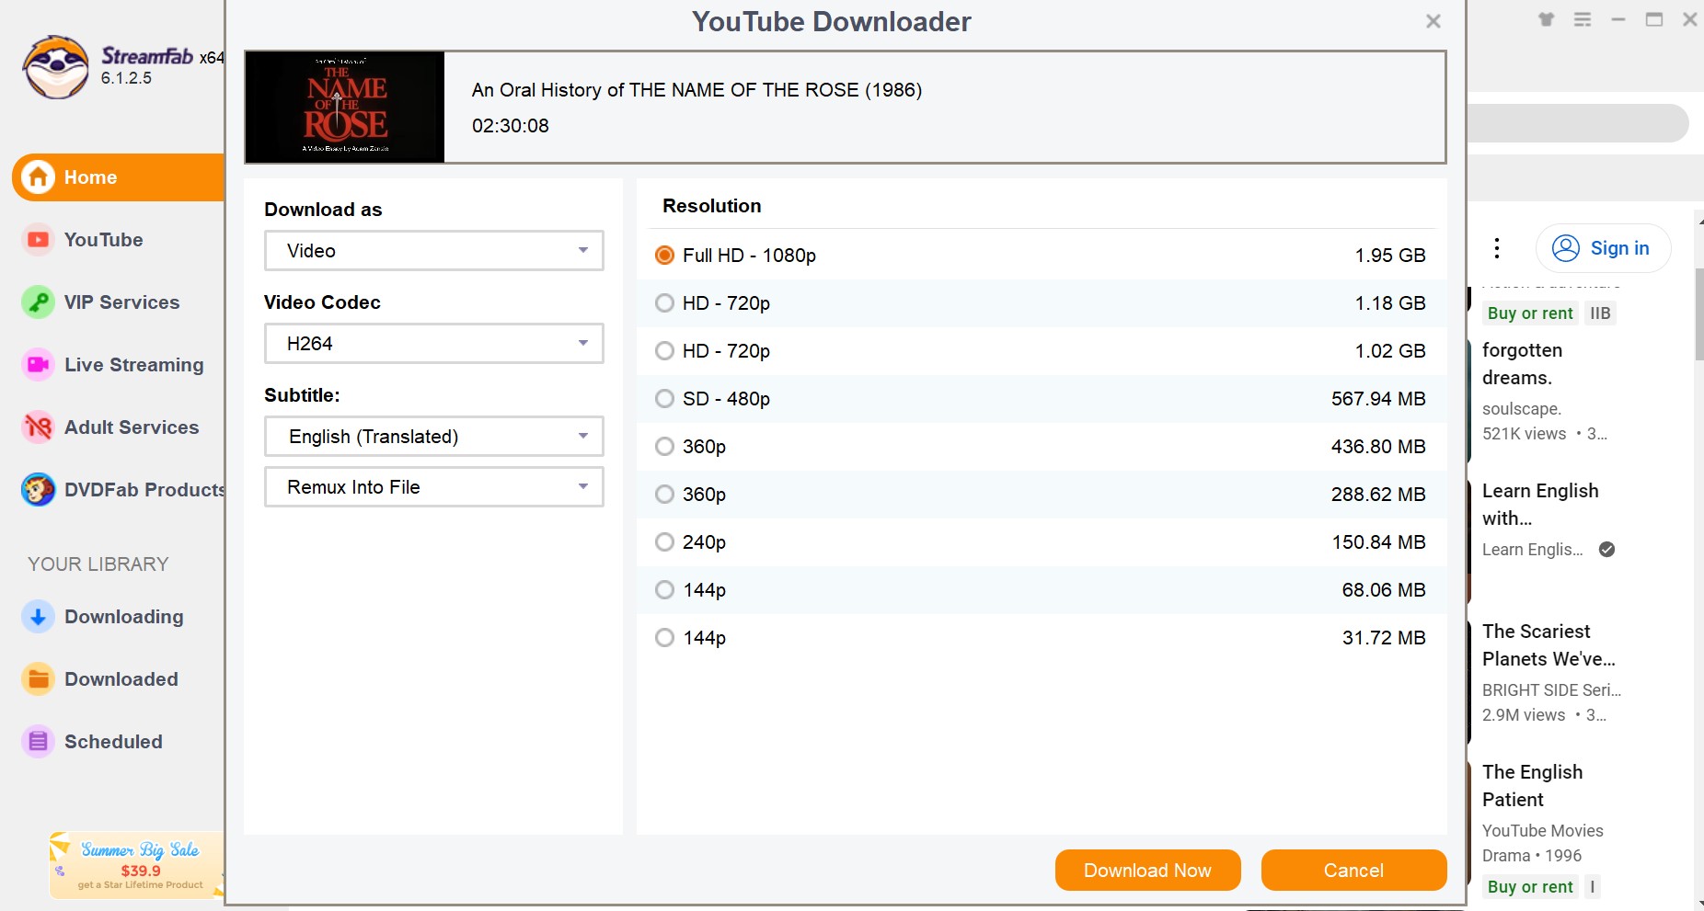Select HD - 720p 1.02 GB option
Viewport: 1704px width, 911px height.
pos(664,351)
